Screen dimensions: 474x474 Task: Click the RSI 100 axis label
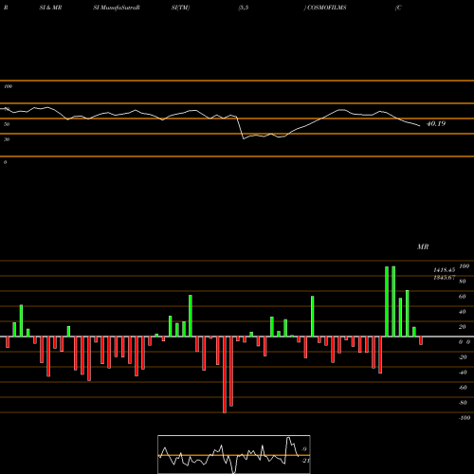(x=8, y=86)
